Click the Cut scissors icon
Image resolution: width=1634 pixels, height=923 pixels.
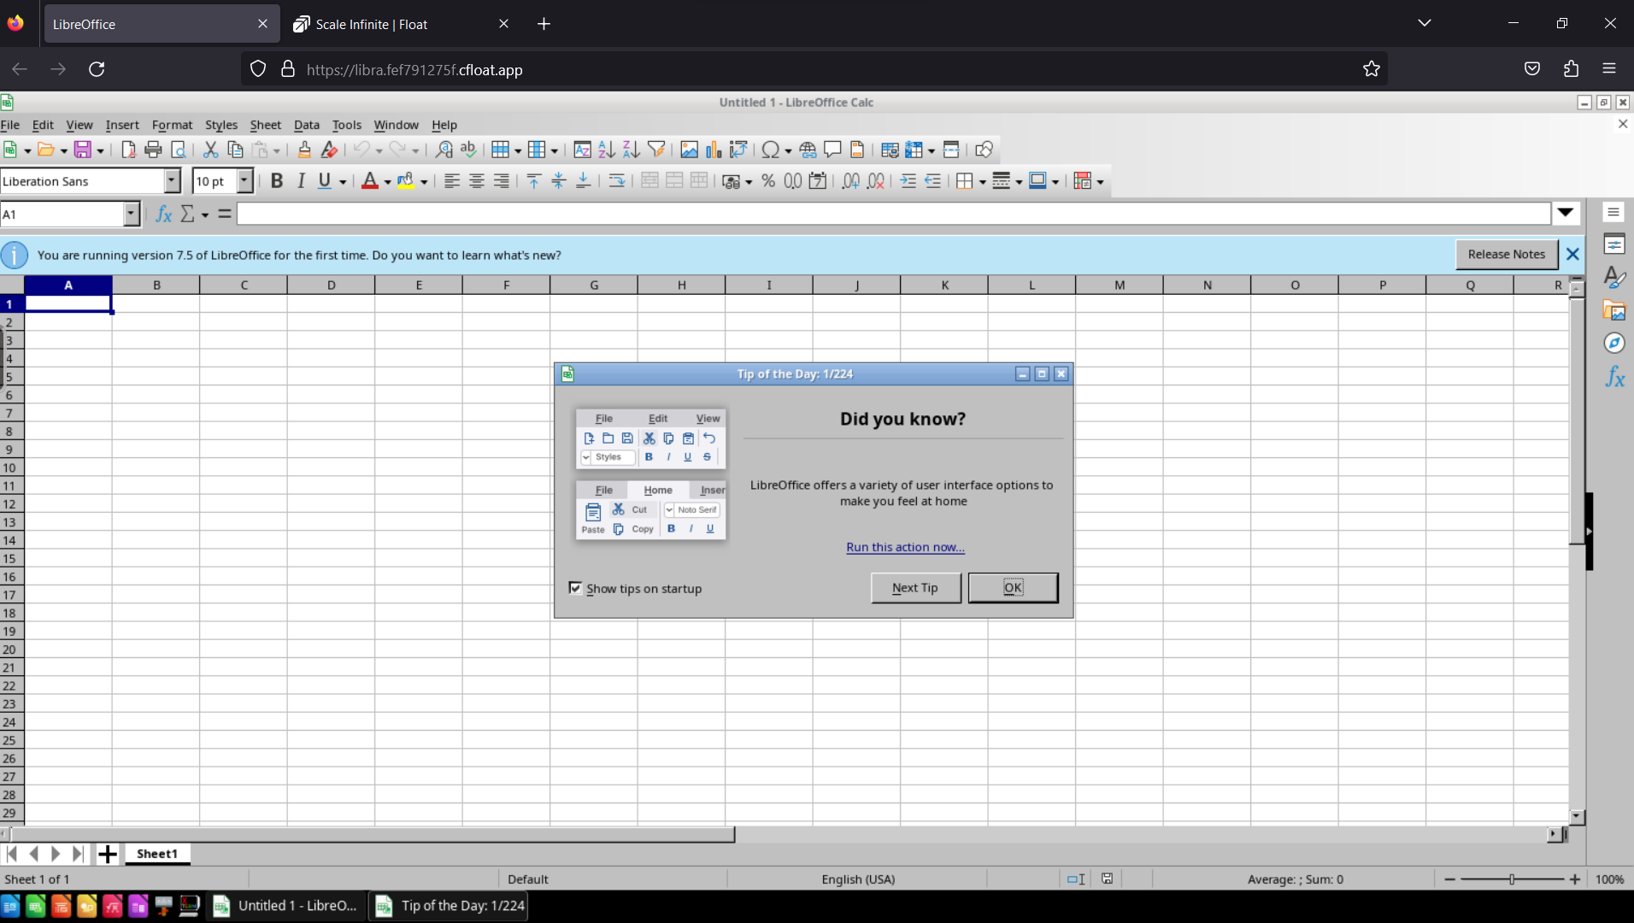[x=210, y=150]
